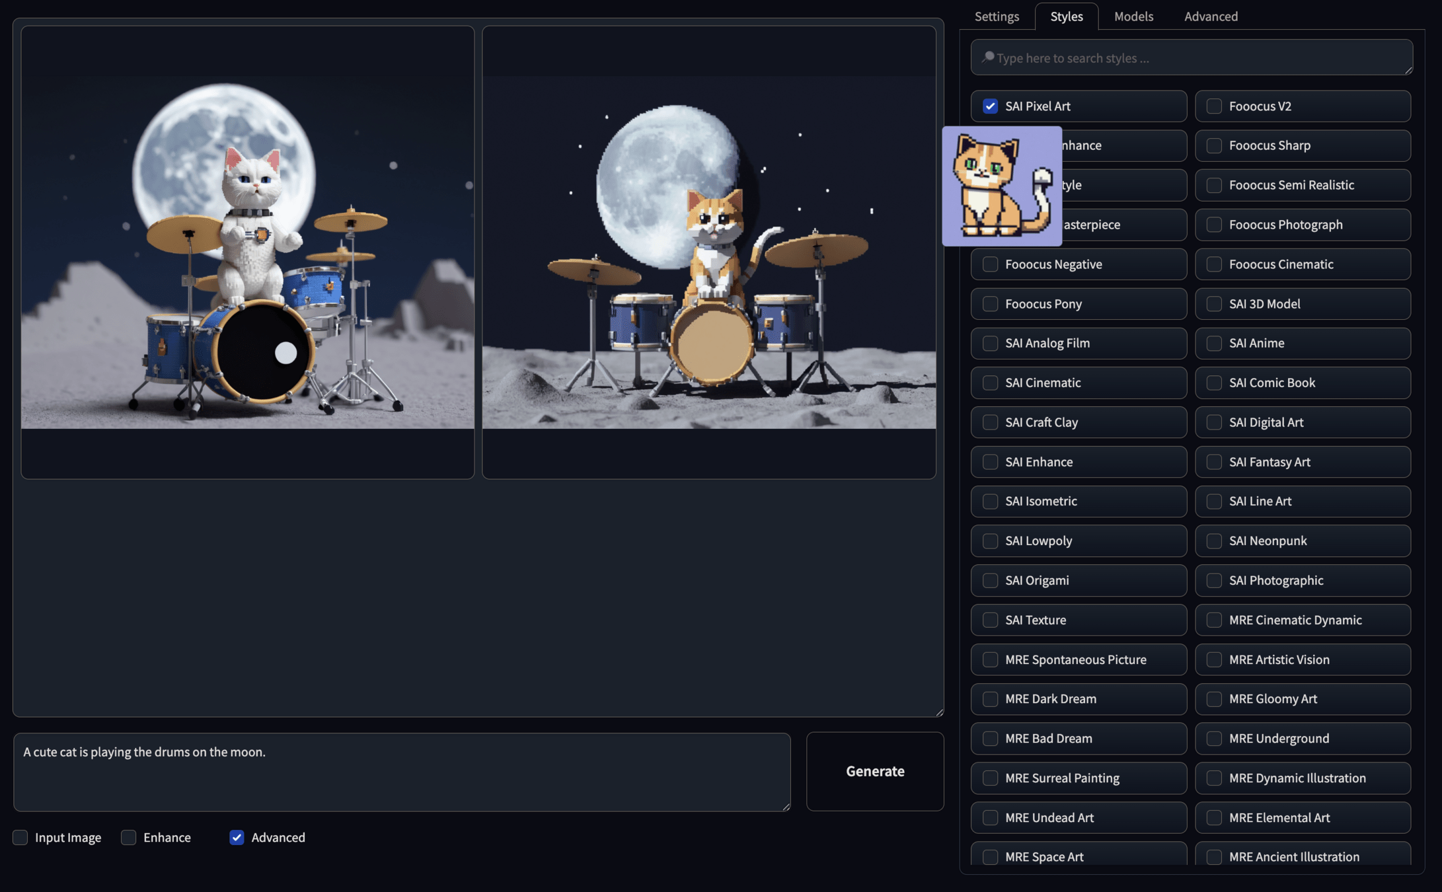This screenshot has width=1442, height=892.
Task: Uncheck the SAI Pixel Art style
Action: pyautogui.click(x=990, y=106)
